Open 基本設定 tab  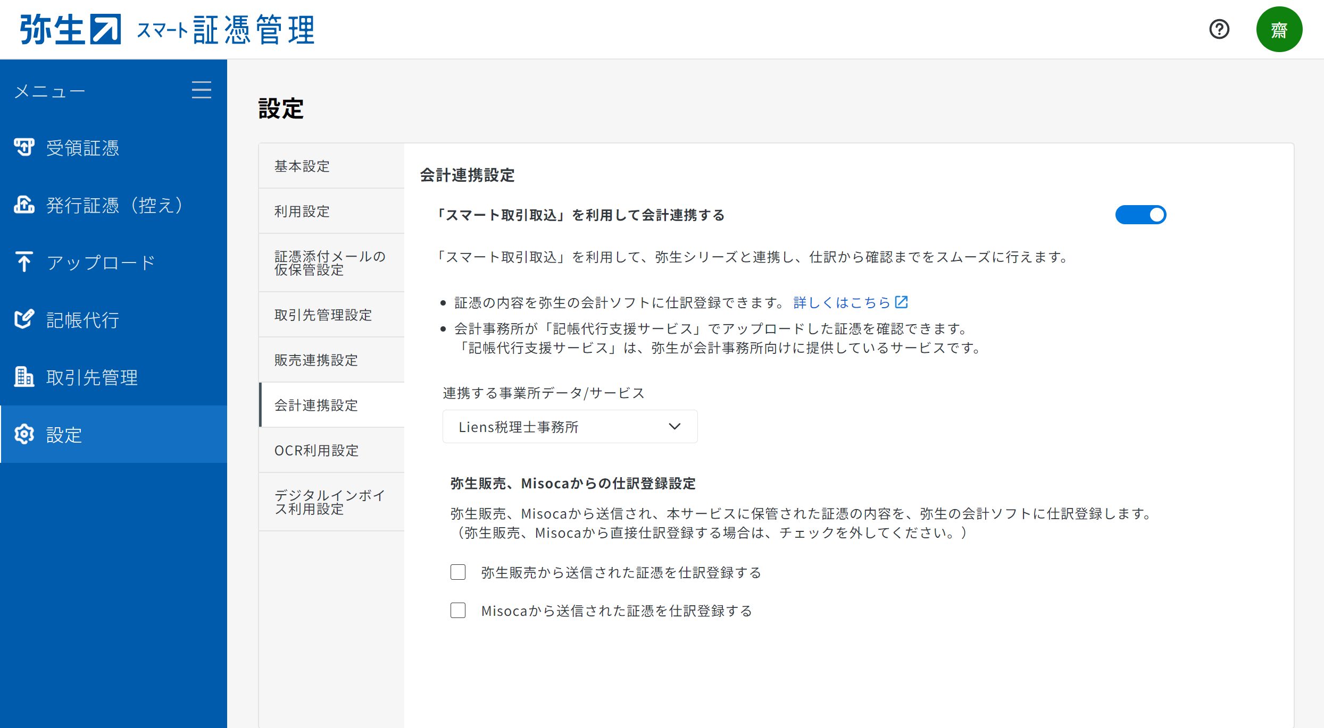[x=331, y=166]
